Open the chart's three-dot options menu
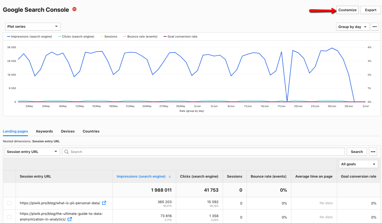Screen dimensions: 382x223 [374, 27]
